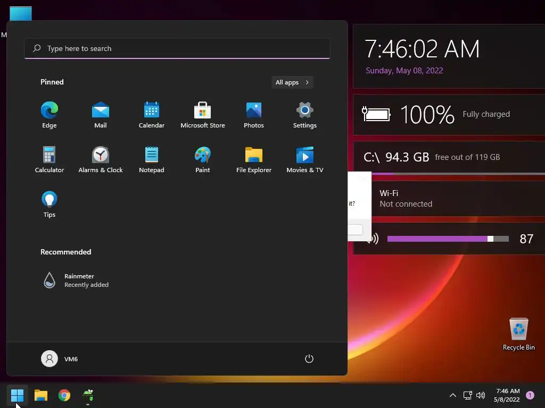Focus the Type here to search box
The image size is (545, 408).
[x=177, y=48]
